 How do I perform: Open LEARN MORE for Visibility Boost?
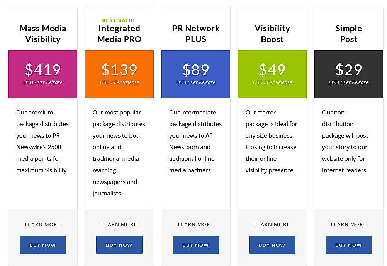coord(272,224)
